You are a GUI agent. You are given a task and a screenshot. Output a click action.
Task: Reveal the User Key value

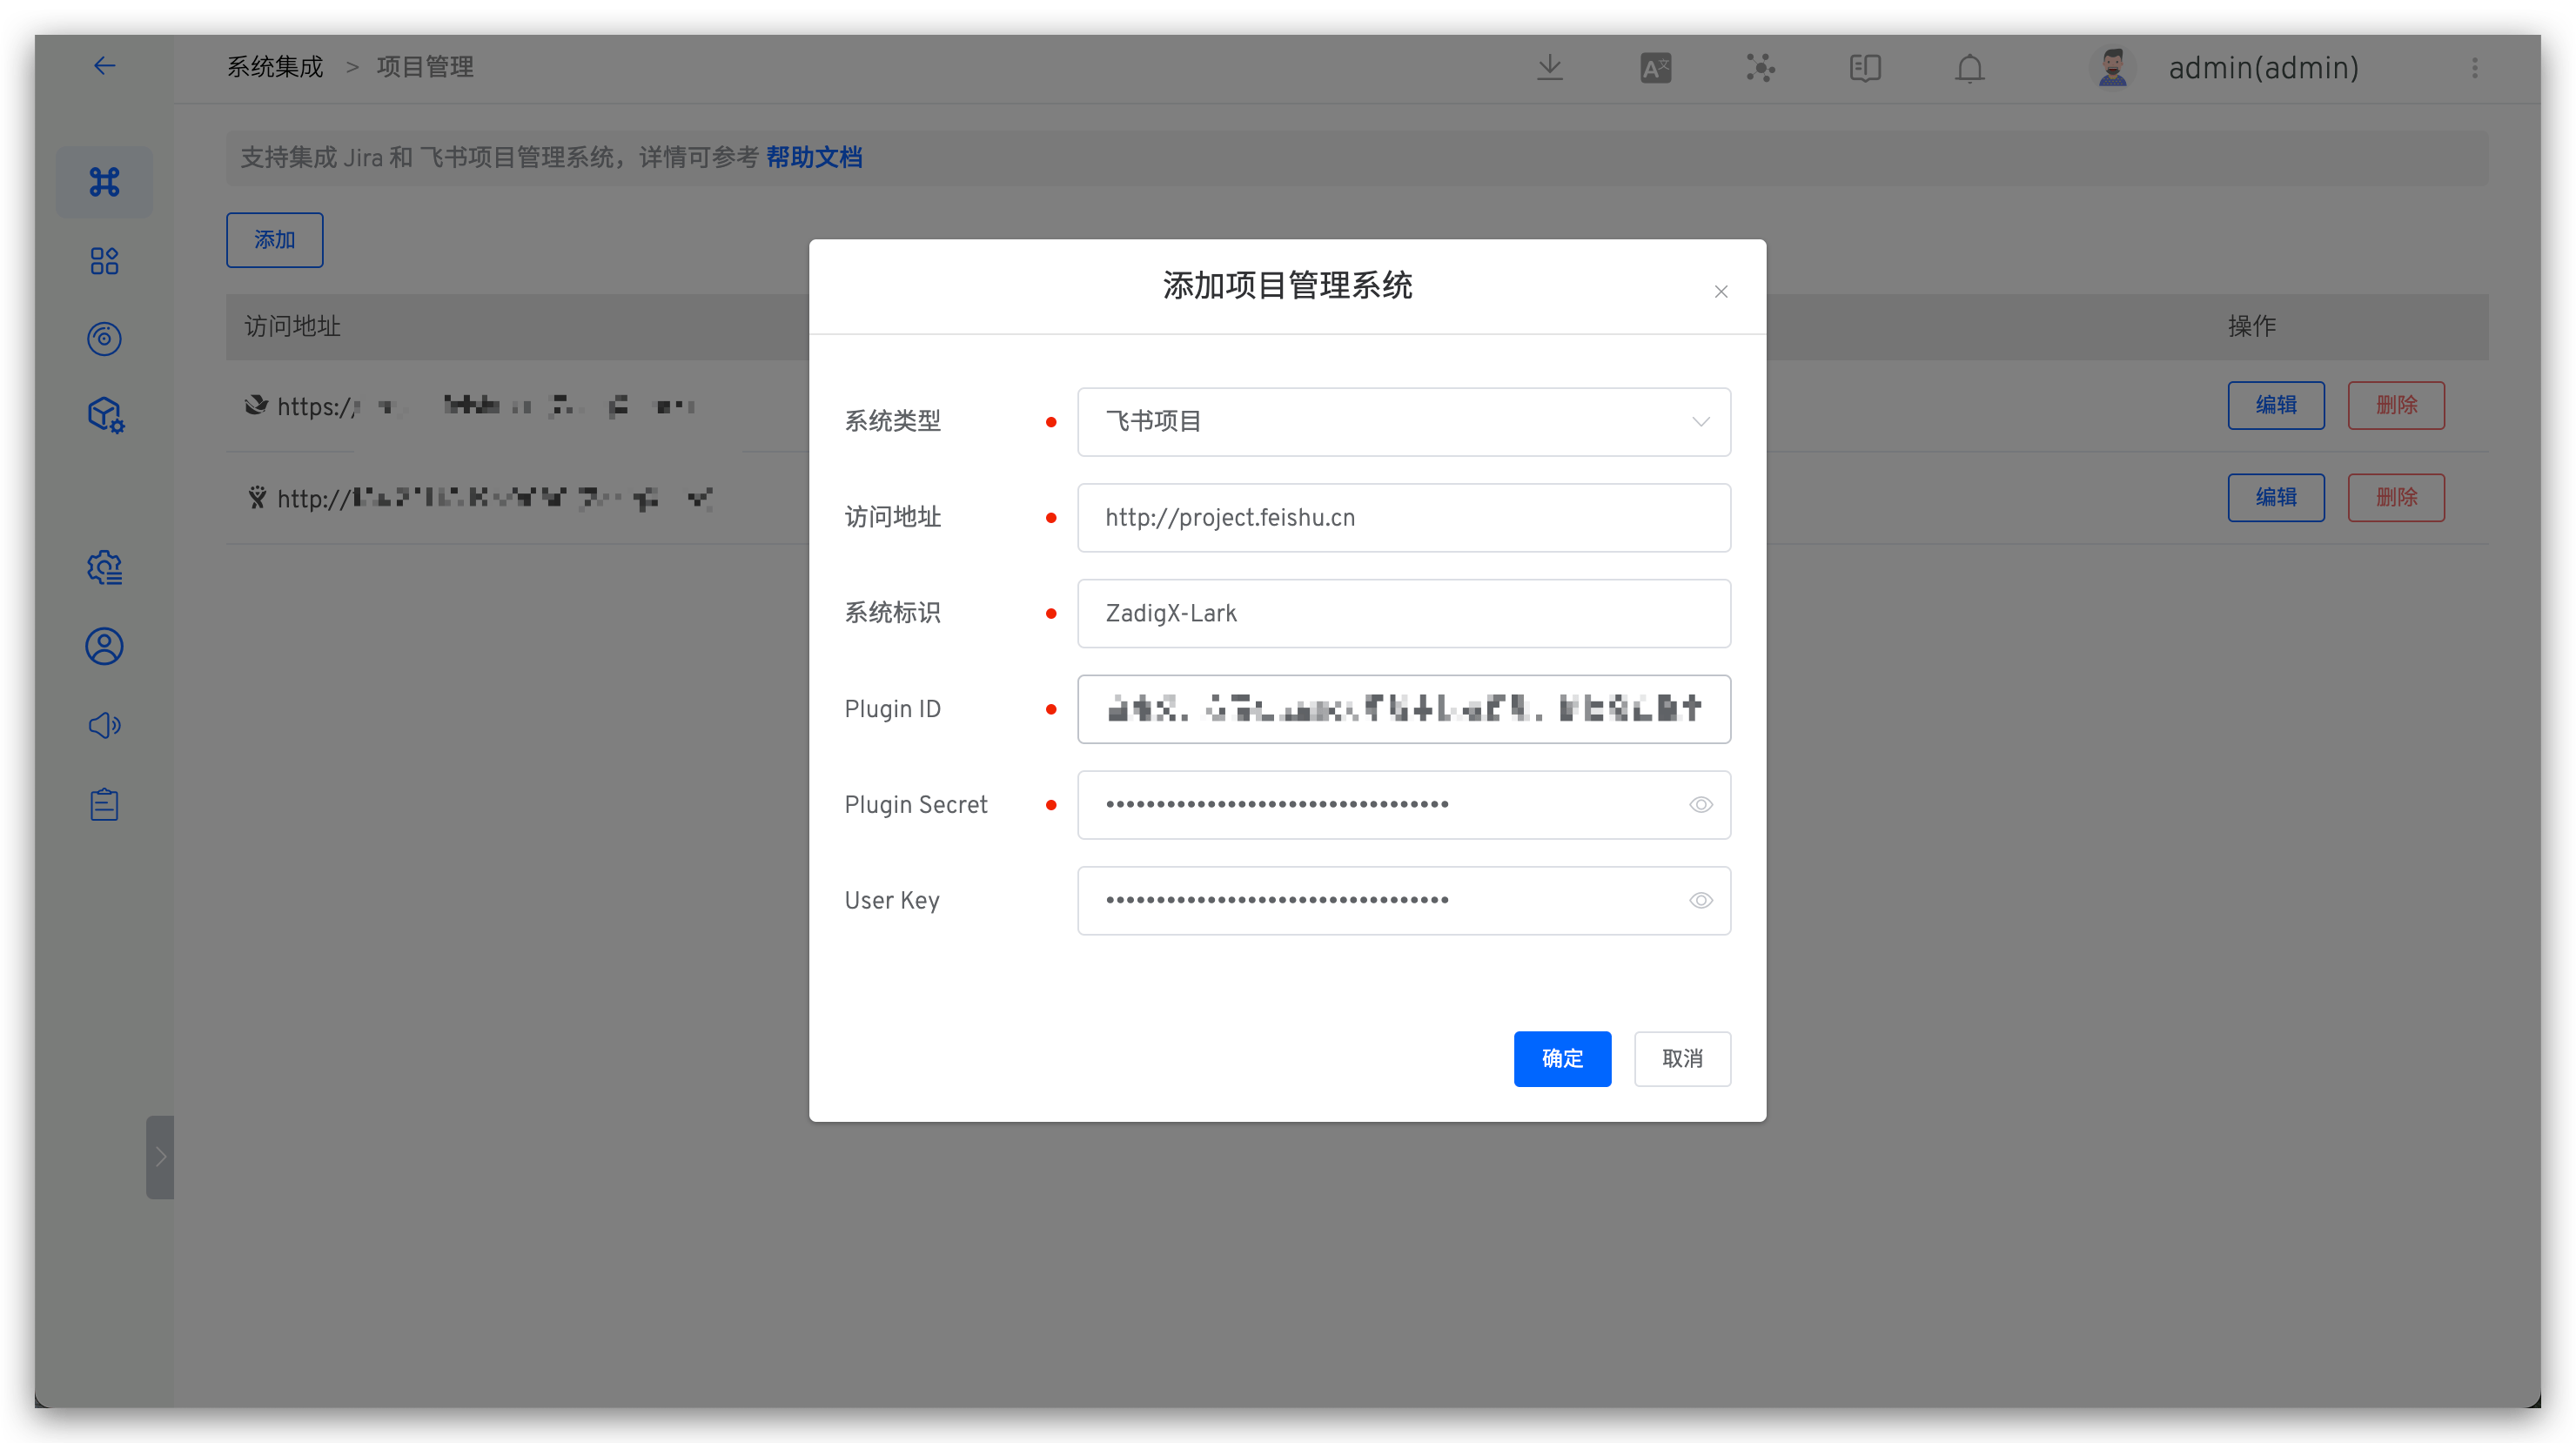1700,901
